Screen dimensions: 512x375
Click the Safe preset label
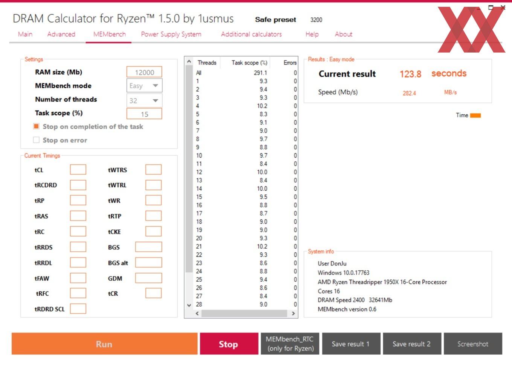276,20
